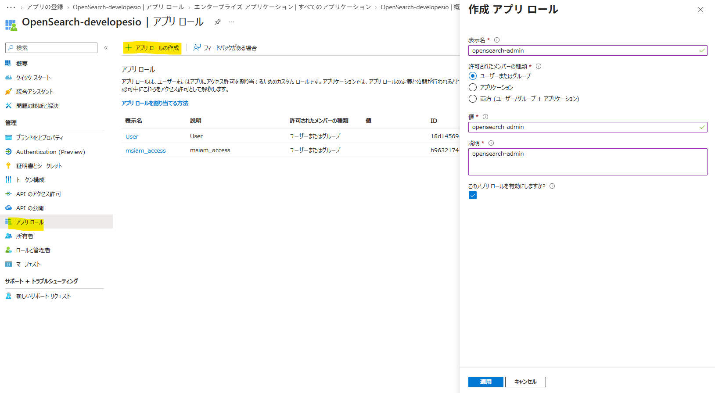Click the info icon next to 説明
Viewport: 715px width, 393px height.
[491, 143]
